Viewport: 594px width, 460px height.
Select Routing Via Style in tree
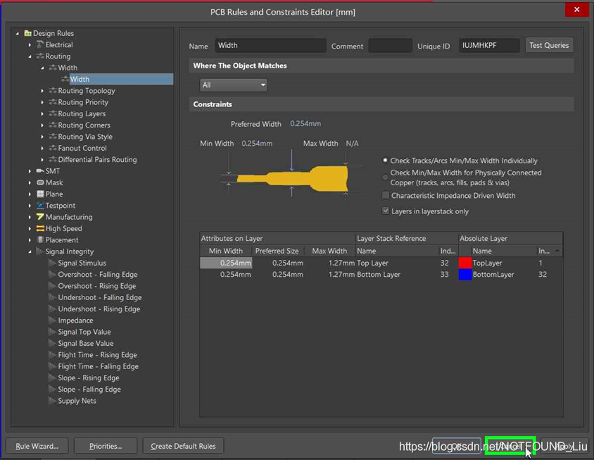pos(85,137)
